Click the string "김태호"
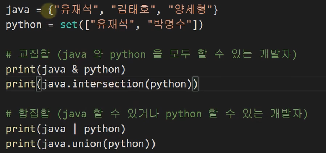The height and width of the screenshot is (153, 326). pyautogui.click(x=134, y=10)
